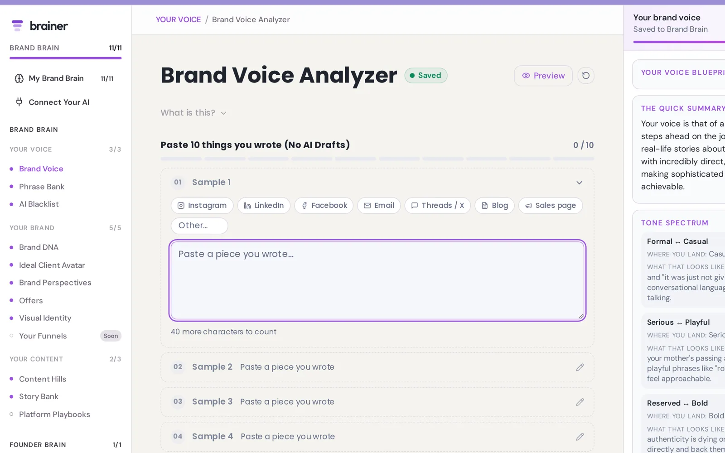725x453 pixels.
Task: Go to Ideal Client Avatar page
Action: pos(52,265)
